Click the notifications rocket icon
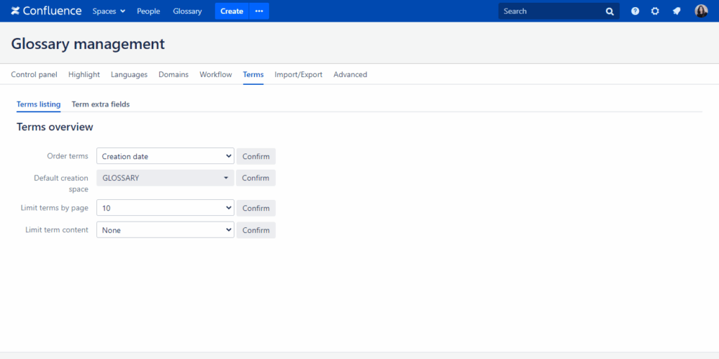 point(676,11)
